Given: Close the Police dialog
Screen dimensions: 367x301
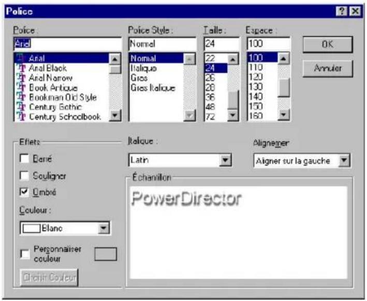Looking at the screenshot, I should click(x=355, y=11).
